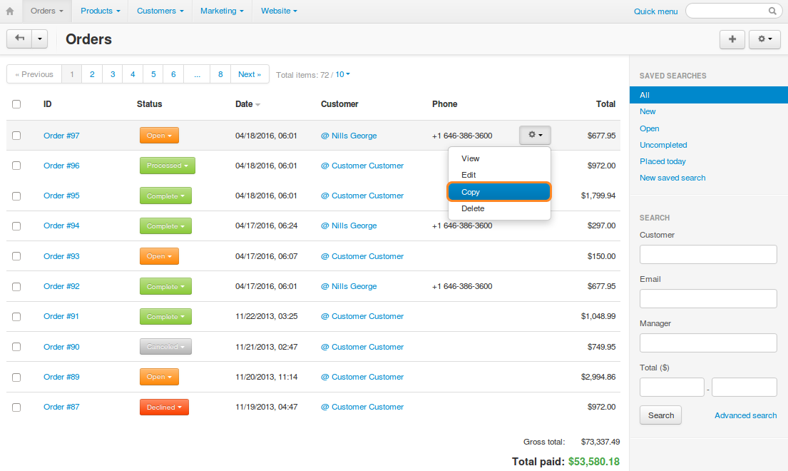
Task: Click the New saved search link
Action: tap(672, 178)
